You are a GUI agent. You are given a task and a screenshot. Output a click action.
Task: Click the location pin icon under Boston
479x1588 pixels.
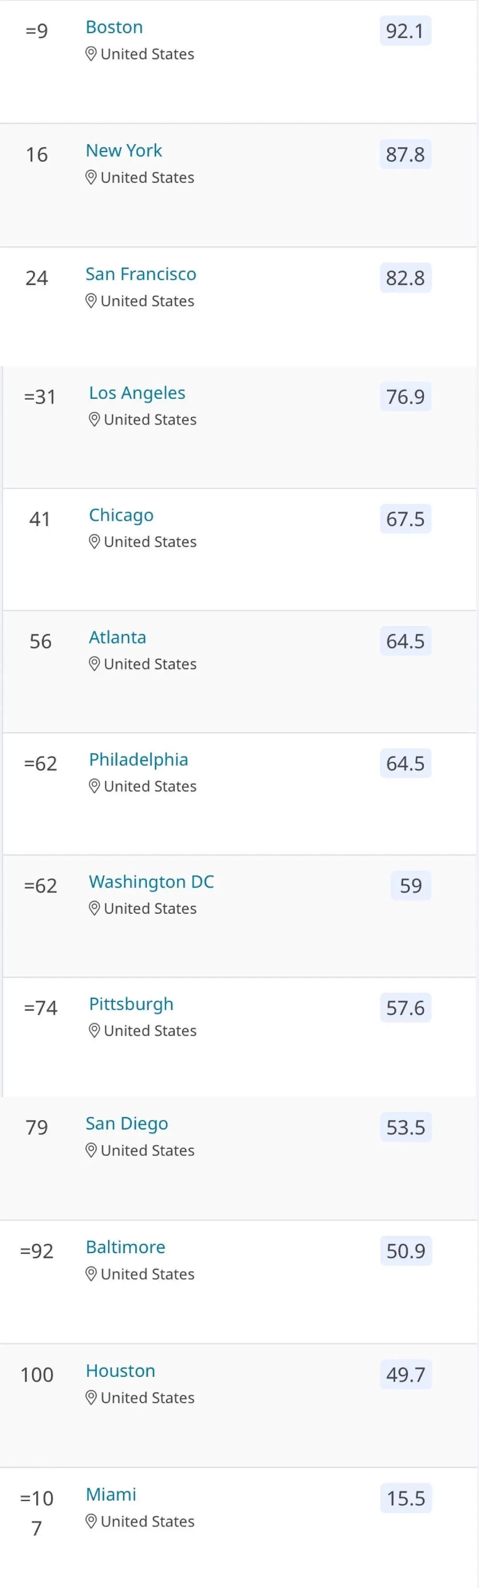(x=90, y=54)
